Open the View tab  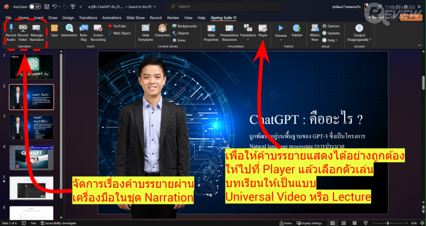[188, 18]
